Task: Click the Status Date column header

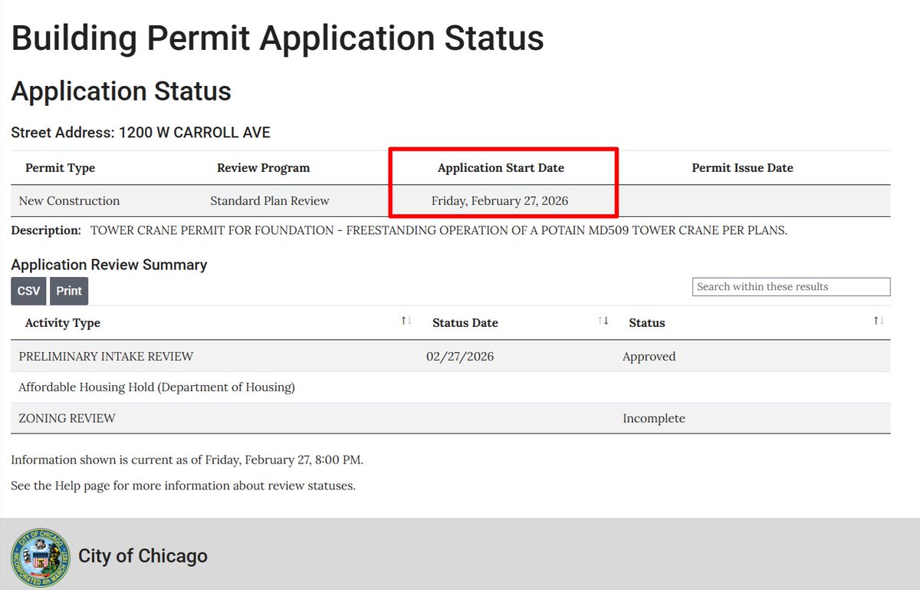Action: tap(465, 323)
